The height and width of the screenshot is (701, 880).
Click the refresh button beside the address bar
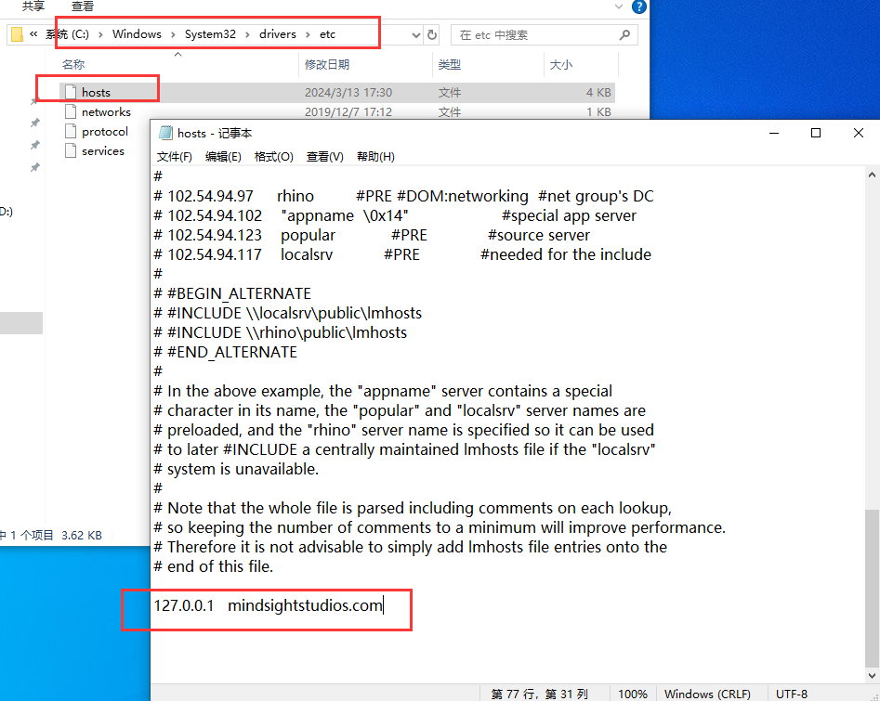click(x=431, y=35)
